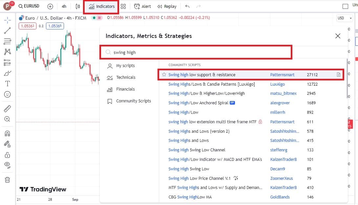Select the ruler measure tool
Image resolution: width=358 pixels, height=205 pixels.
[x=7, y=109]
